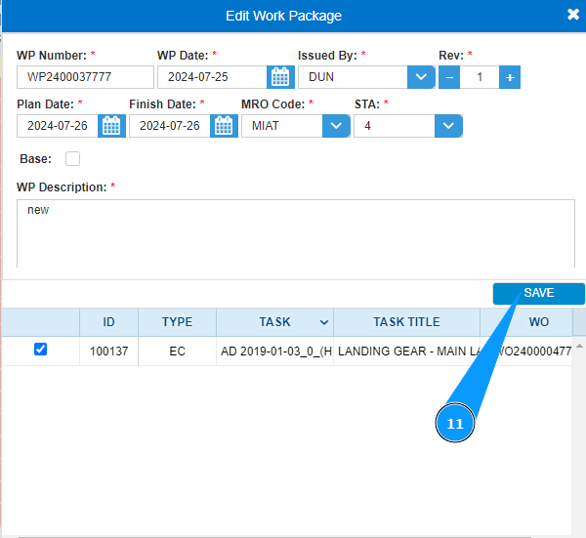The height and width of the screenshot is (538, 586).
Task: Click the SAVE button
Action: [538, 293]
